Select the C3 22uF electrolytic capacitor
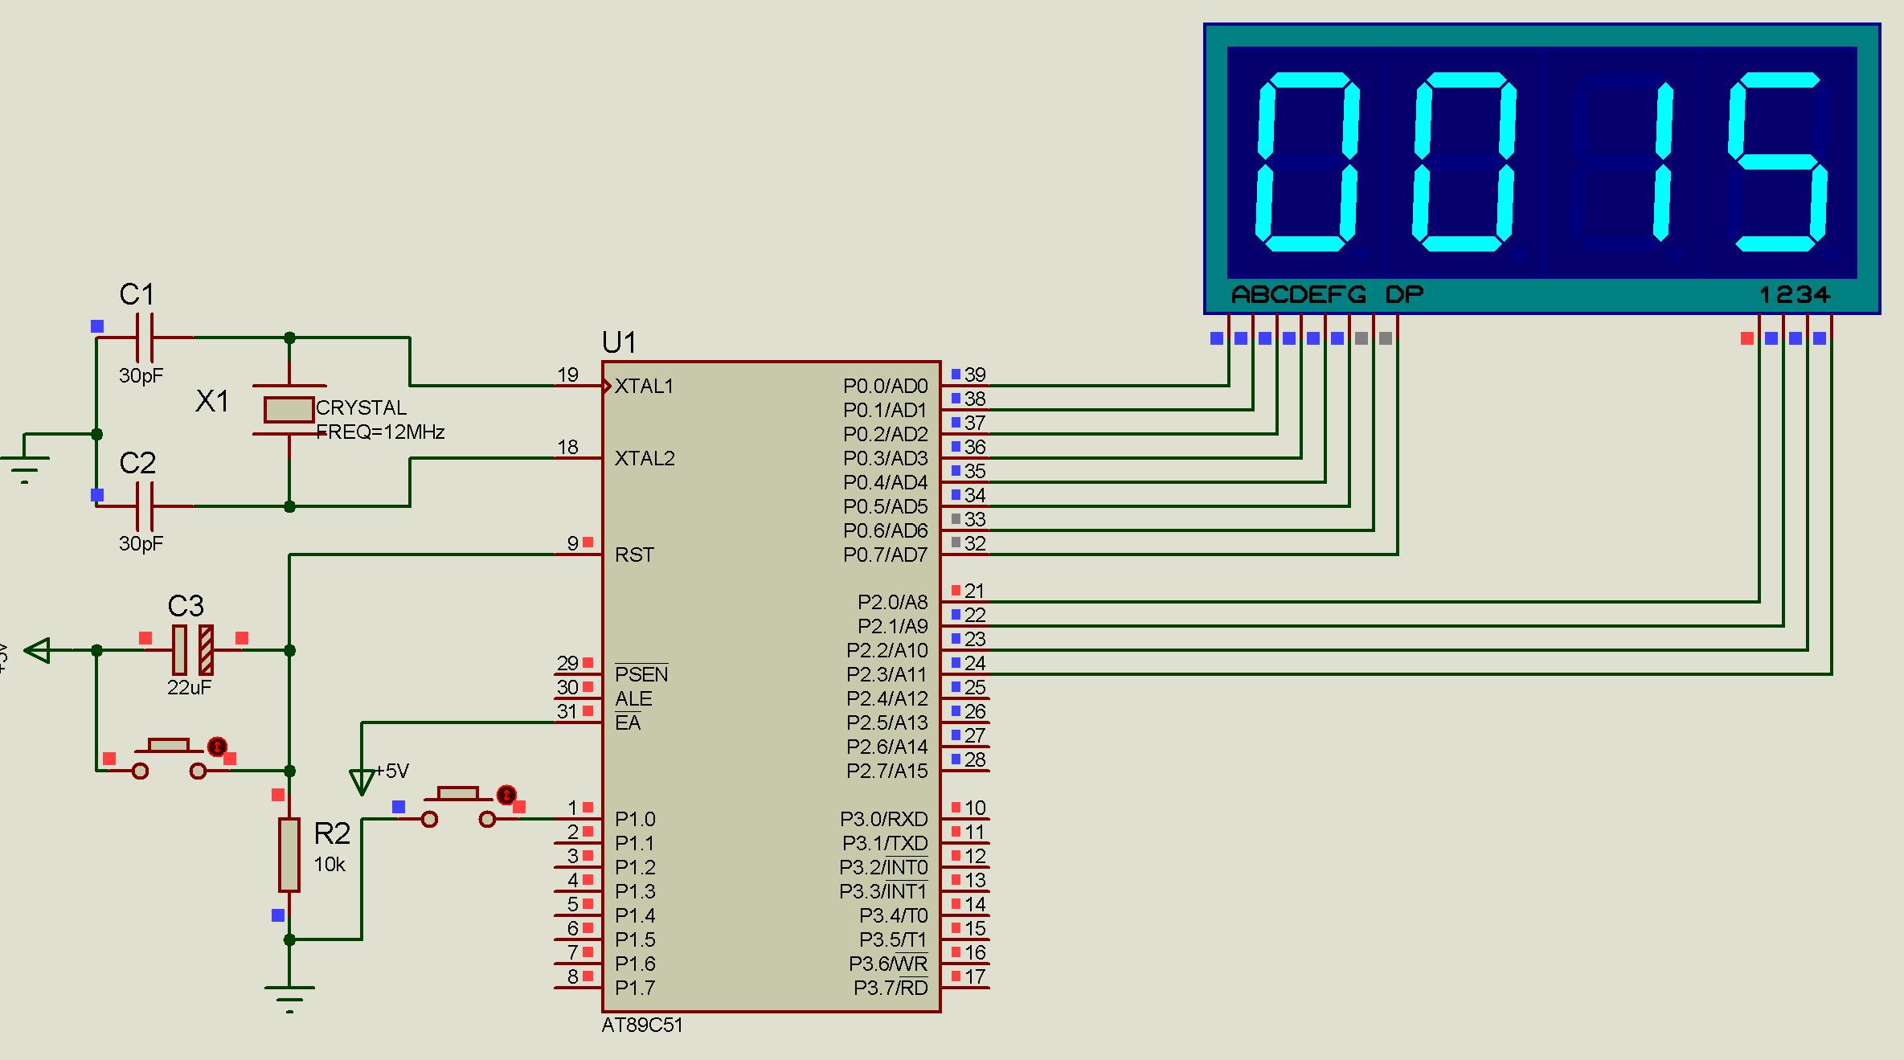The height and width of the screenshot is (1060, 1904). point(193,649)
